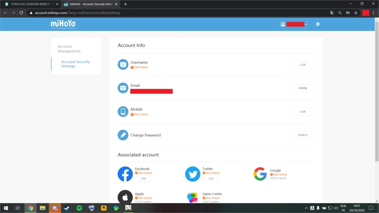Viewport: 379px width, 213px height.
Task: Click the Switch button for Change Password
Action: point(303,135)
